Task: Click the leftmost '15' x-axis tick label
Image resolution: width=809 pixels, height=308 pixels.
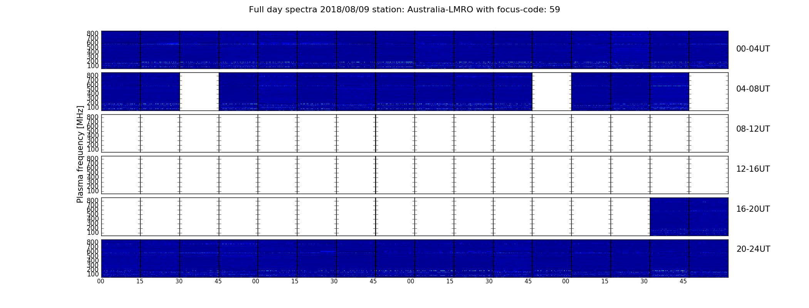Action: tap(140, 281)
